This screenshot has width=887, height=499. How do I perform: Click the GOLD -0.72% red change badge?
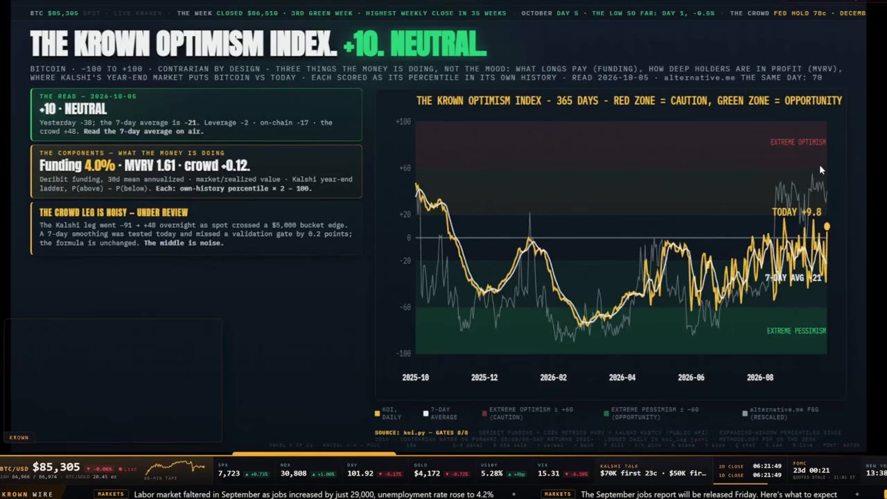point(457,474)
